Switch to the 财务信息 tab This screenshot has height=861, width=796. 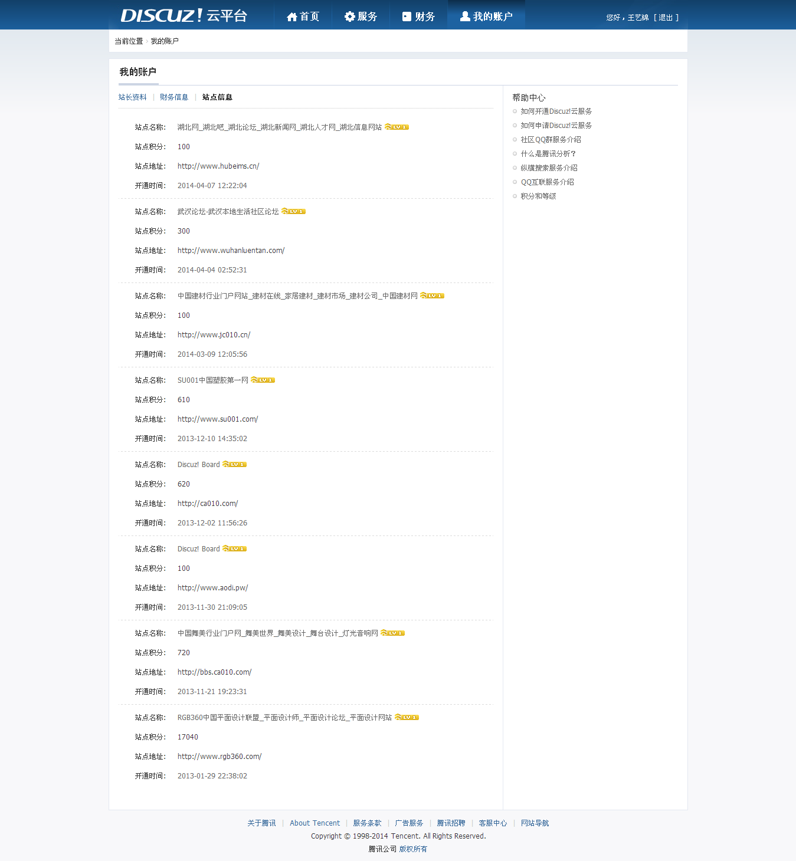coord(173,97)
